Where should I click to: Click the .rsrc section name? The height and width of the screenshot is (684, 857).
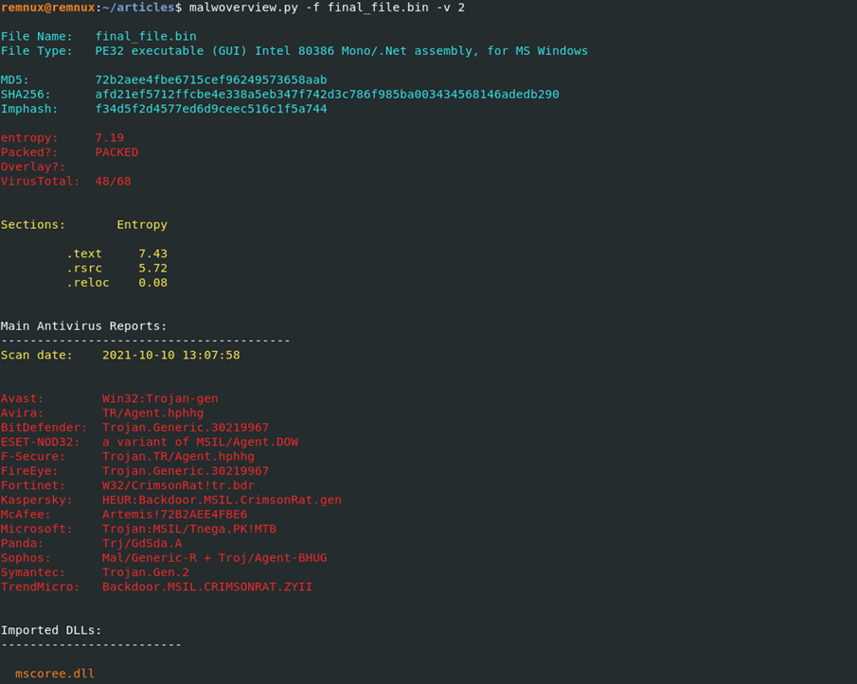[84, 268]
